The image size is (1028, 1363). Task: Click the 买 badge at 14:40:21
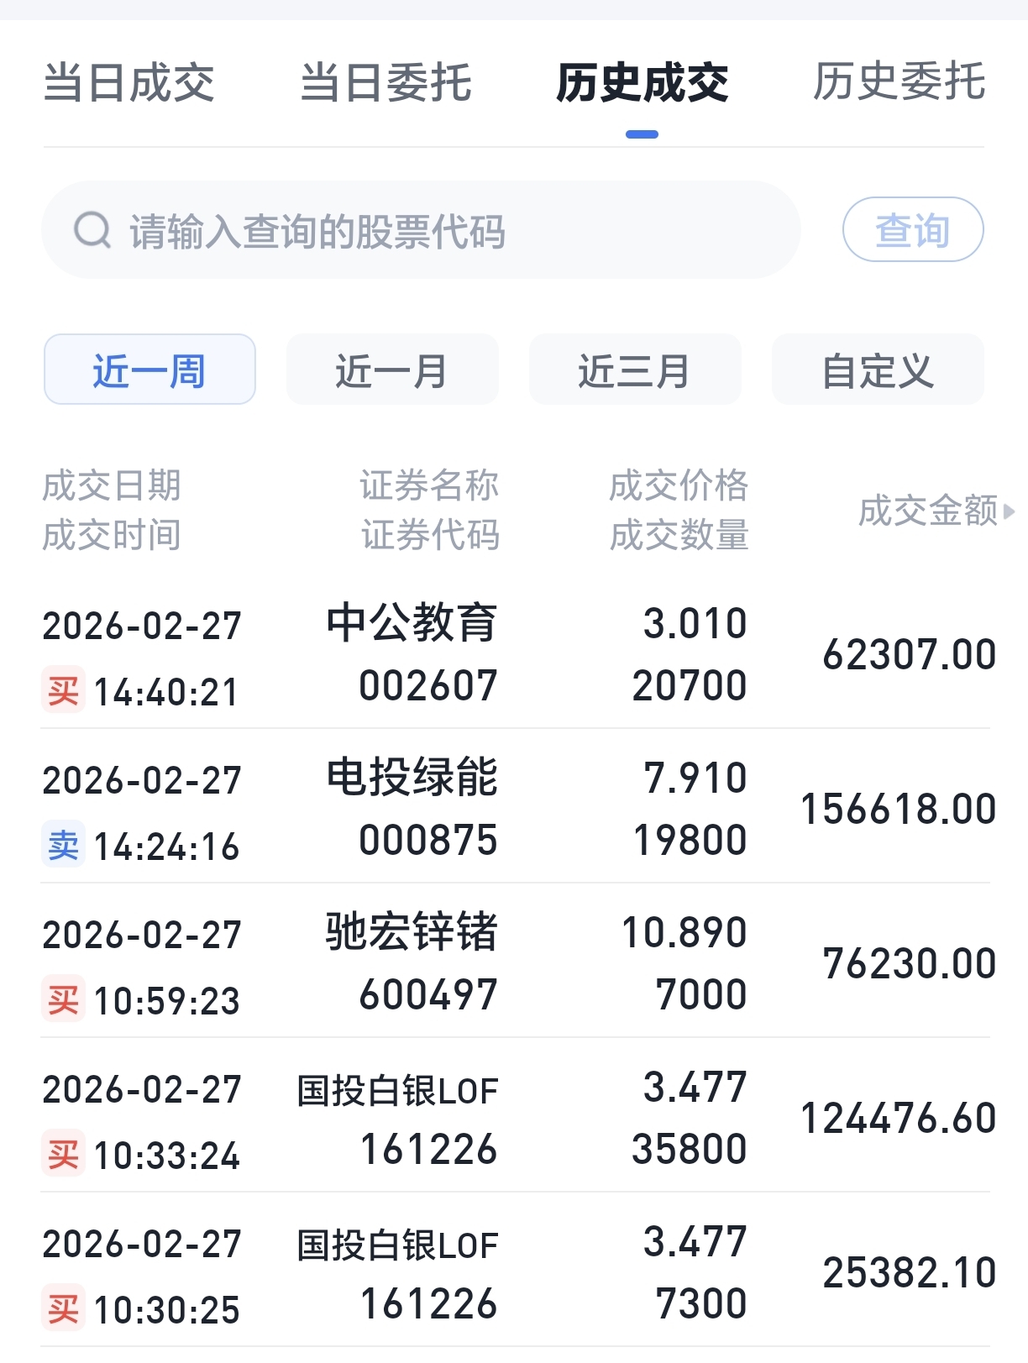pos(63,690)
